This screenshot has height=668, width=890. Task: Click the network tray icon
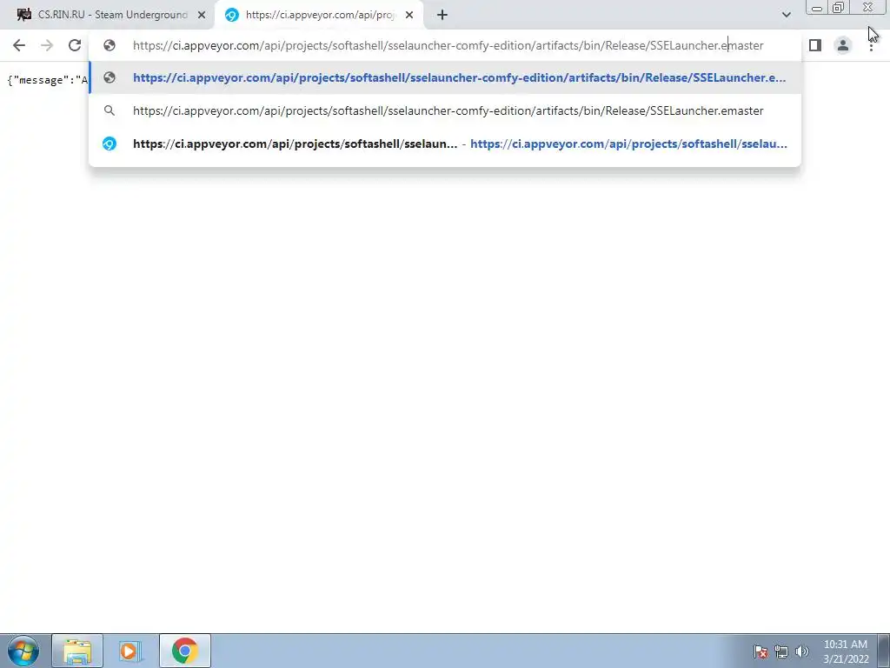tap(781, 651)
